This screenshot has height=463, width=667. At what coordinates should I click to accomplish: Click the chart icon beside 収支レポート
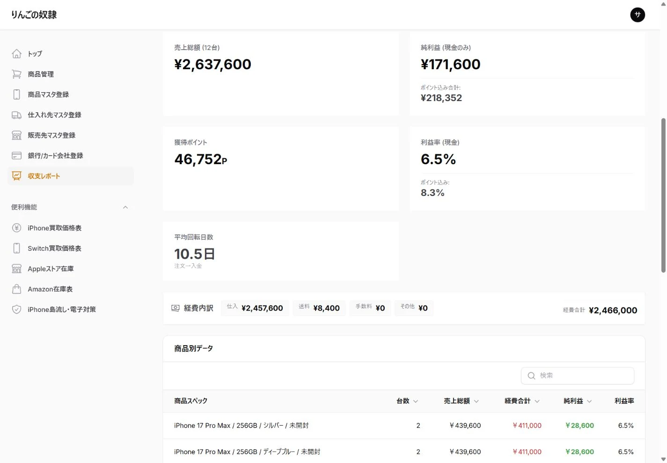coord(17,176)
